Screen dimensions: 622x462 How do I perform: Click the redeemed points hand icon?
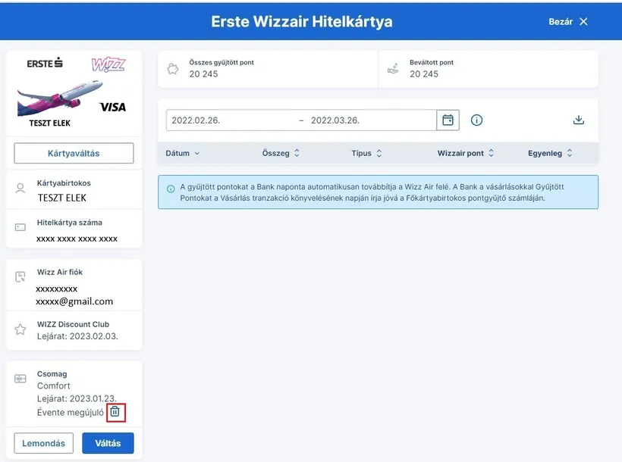[393, 68]
